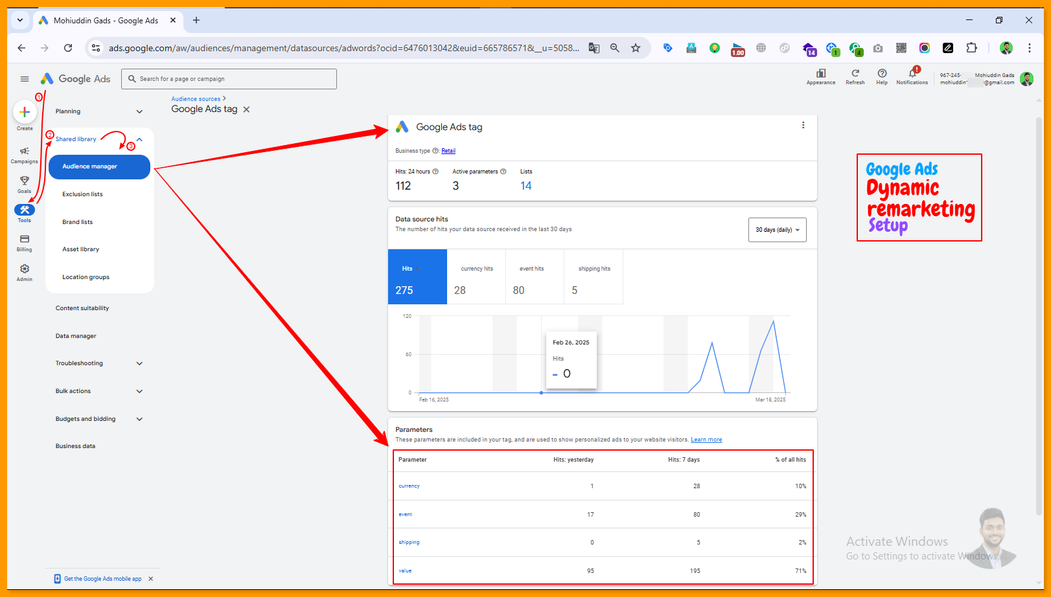Open Exclusion lists
Screen dimensions: 1051x597
point(82,194)
